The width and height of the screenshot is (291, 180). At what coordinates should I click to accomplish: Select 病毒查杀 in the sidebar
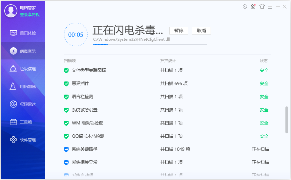click(x=23, y=51)
